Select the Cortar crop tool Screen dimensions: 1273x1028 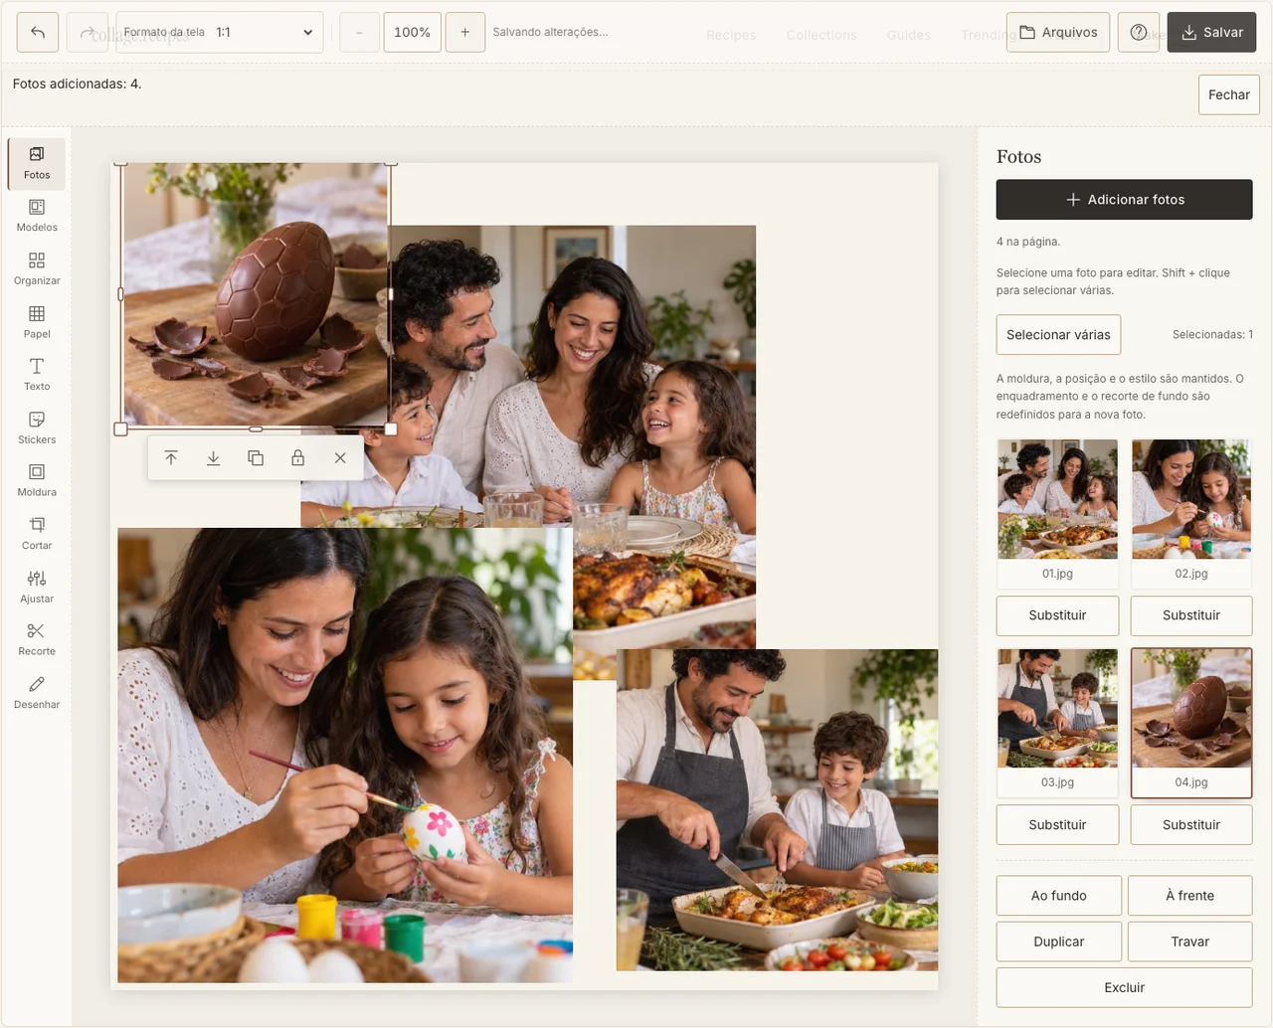(37, 534)
